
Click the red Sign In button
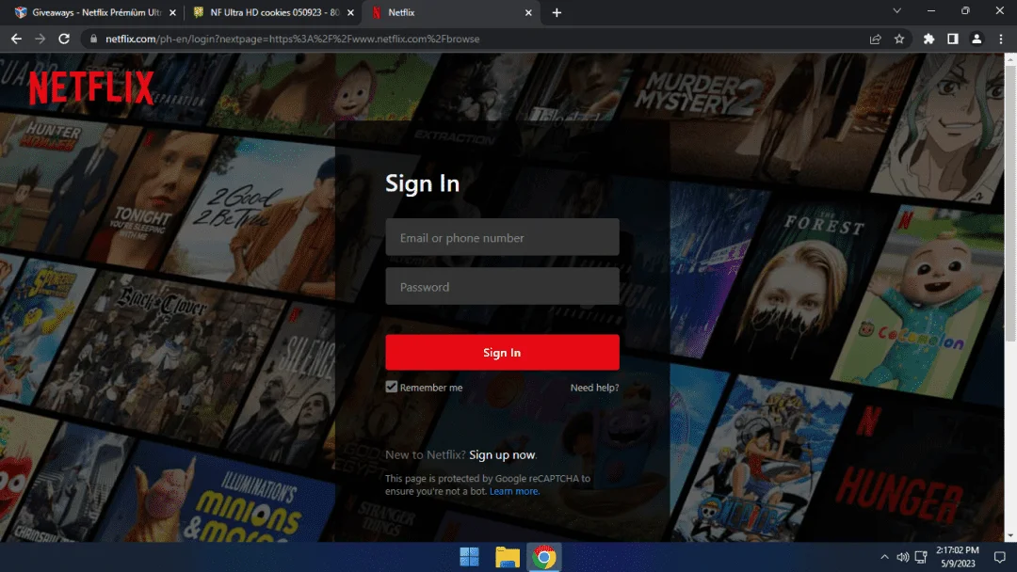click(502, 353)
